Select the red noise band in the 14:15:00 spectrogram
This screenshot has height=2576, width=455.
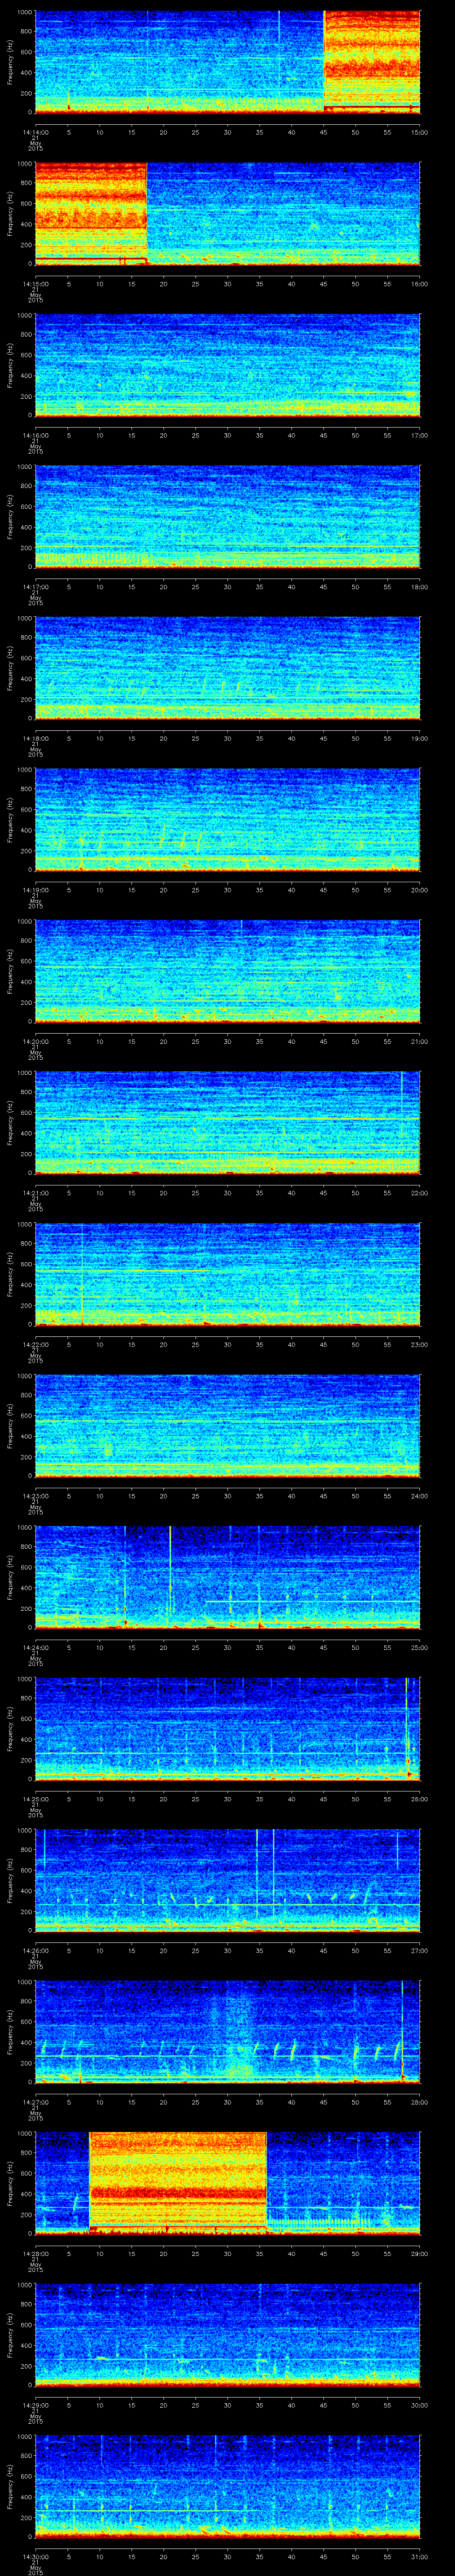point(91,213)
